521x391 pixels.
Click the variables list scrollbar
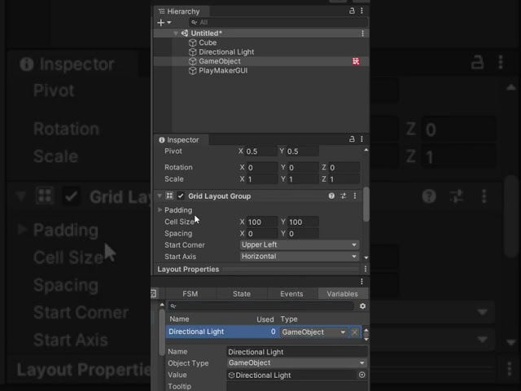click(366, 335)
